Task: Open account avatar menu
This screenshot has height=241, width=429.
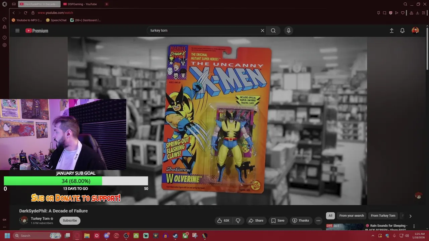Action: (x=415, y=30)
